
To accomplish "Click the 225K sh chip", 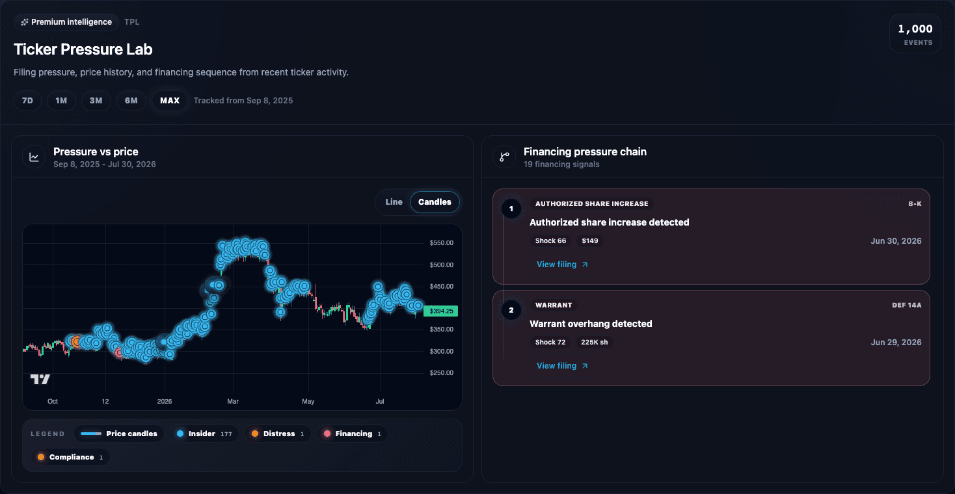I will point(595,343).
